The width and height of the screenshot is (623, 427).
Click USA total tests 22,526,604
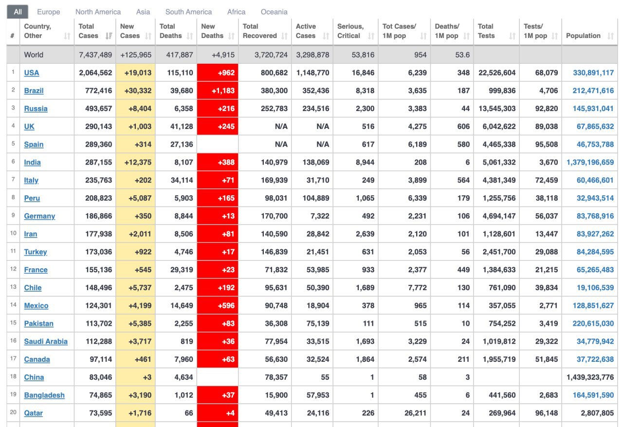click(x=497, y=73)
